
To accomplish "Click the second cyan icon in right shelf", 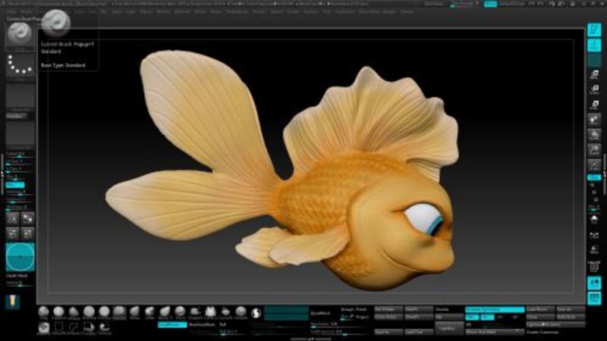I will [594, 45].
